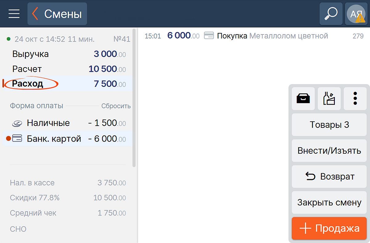The height and width of the screenshot is (243, 370).
Task: Open the three-dot more options menu
Action: (355, 99)
